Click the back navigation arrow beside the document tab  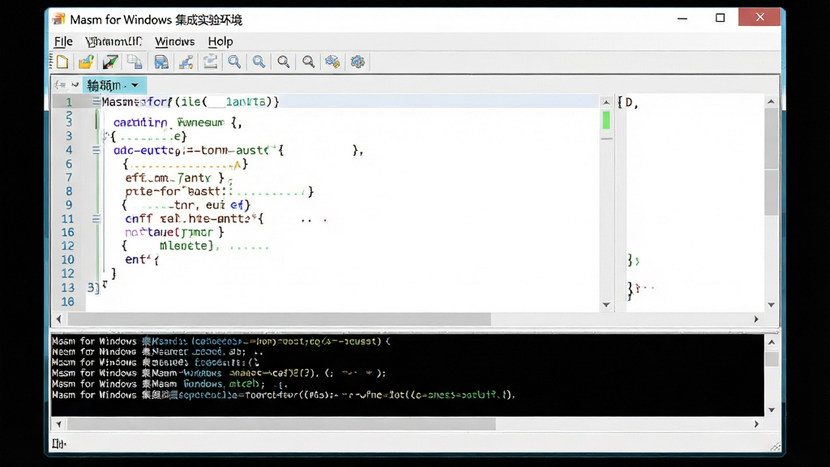tap(60, 84)
